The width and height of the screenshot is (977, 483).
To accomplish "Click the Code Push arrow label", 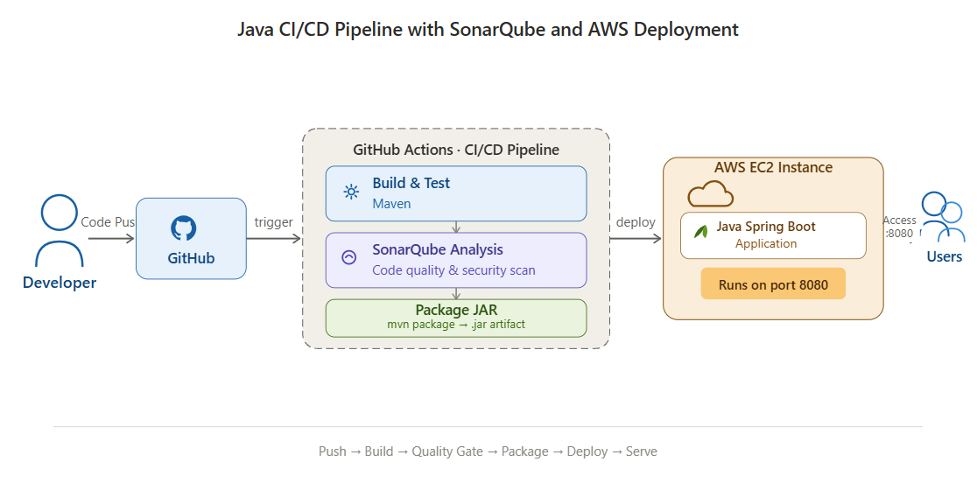I will click(x=108, y=222).
